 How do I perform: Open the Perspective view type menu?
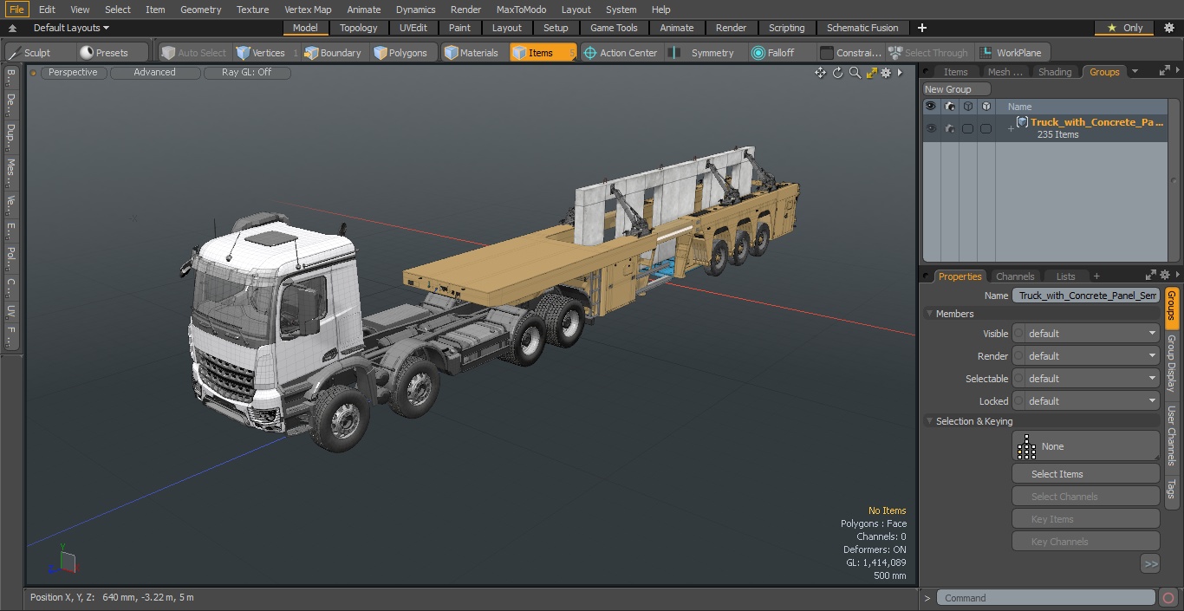73,72
